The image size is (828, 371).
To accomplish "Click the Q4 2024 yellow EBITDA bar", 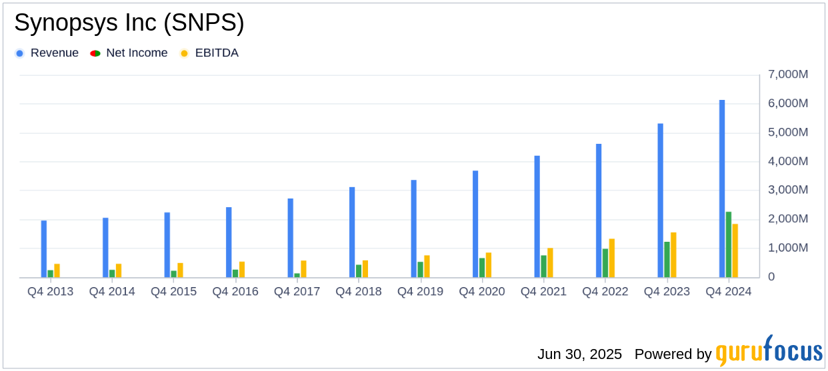I will point(735,250).
